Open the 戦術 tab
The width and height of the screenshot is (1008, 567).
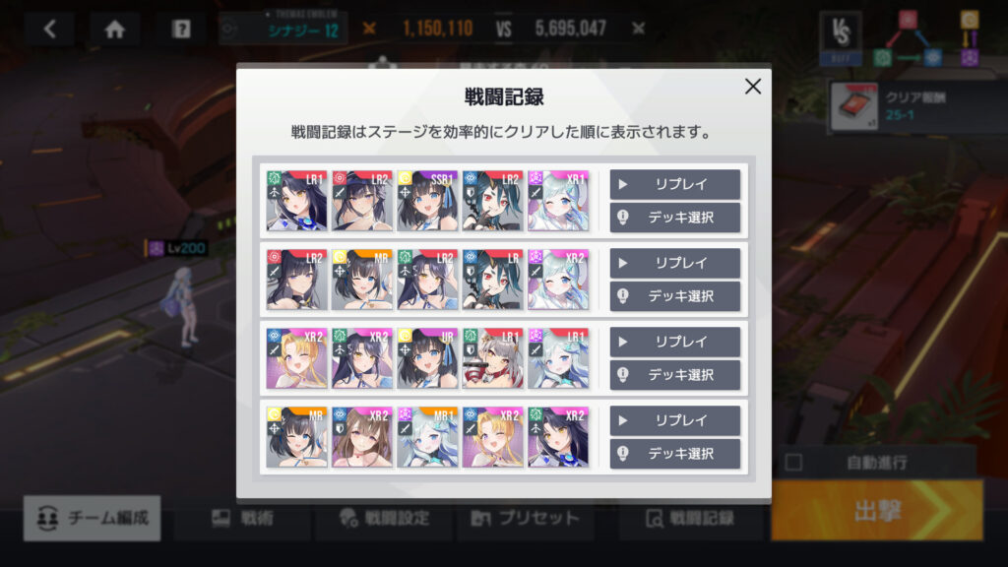click(243, 518)
